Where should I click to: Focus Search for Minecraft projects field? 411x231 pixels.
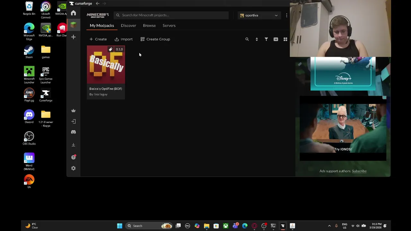pos(171,15)
